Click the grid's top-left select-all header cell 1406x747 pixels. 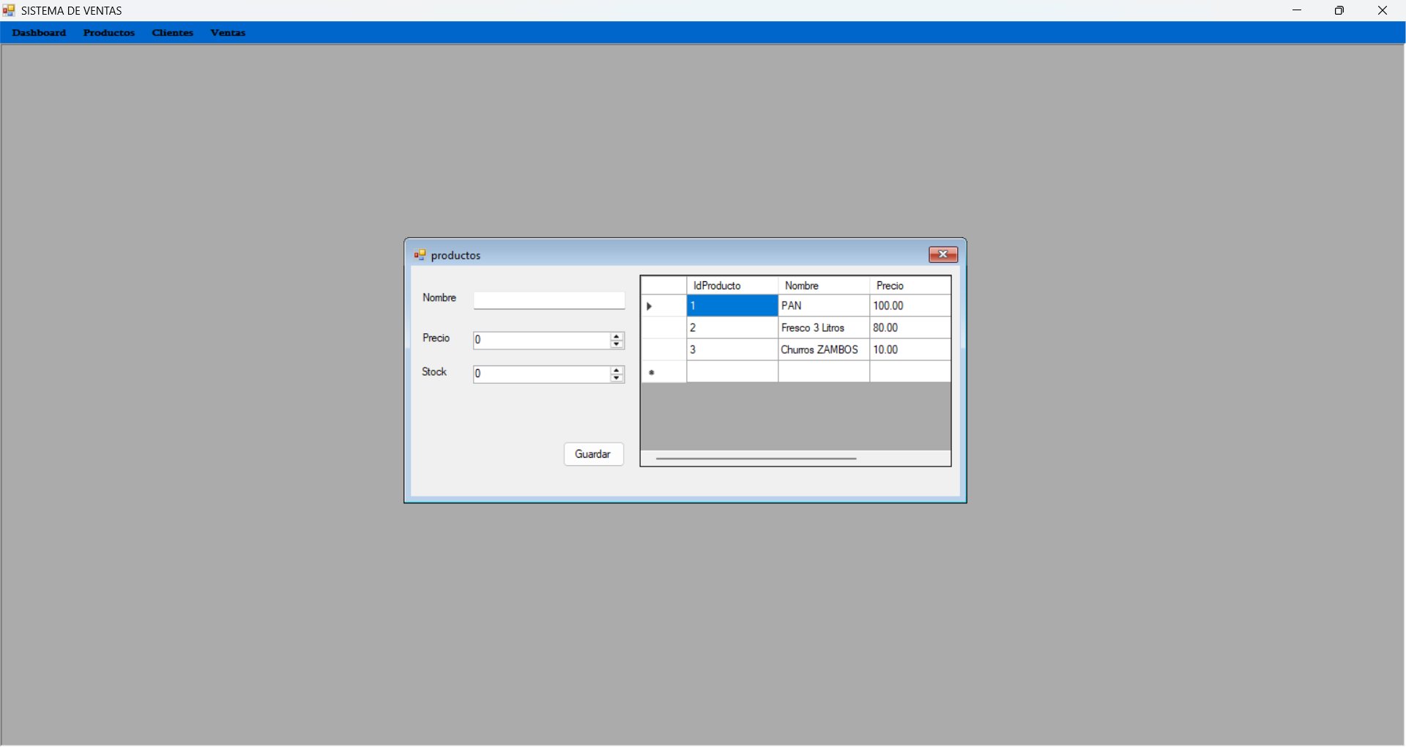click(x=664, y=286)
